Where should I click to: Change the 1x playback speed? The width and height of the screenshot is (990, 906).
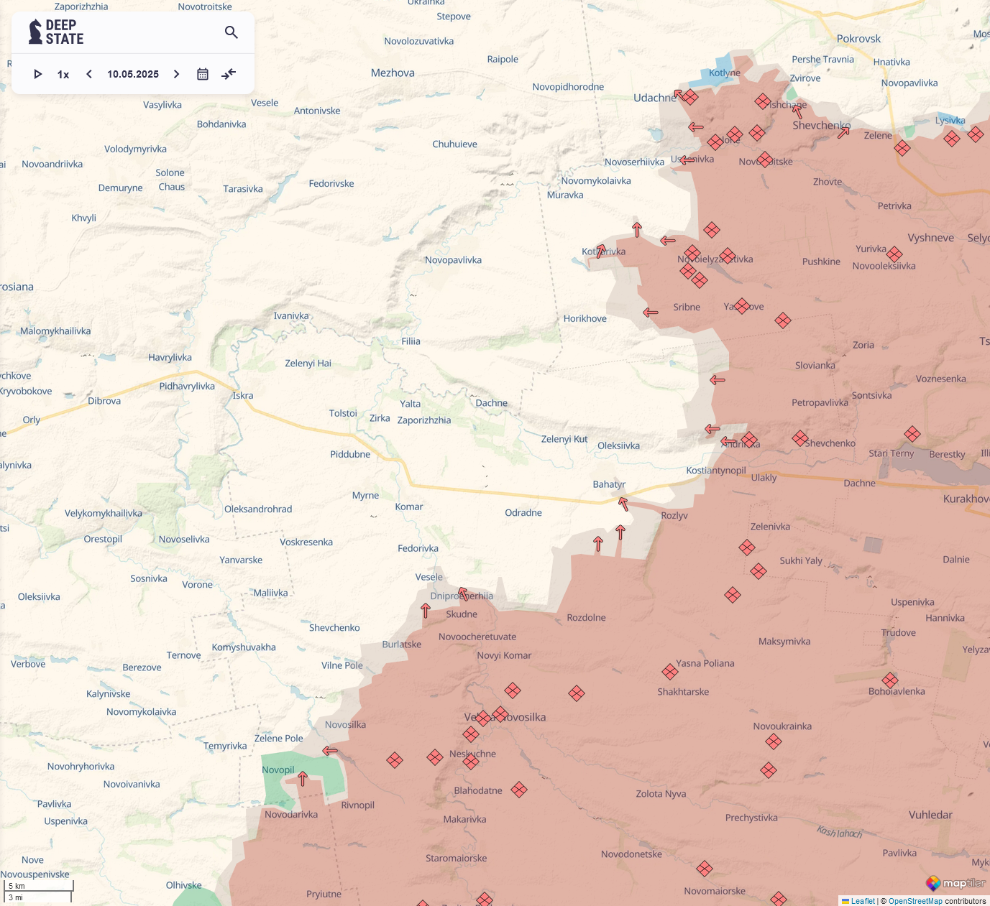click(x=63, y=75)
